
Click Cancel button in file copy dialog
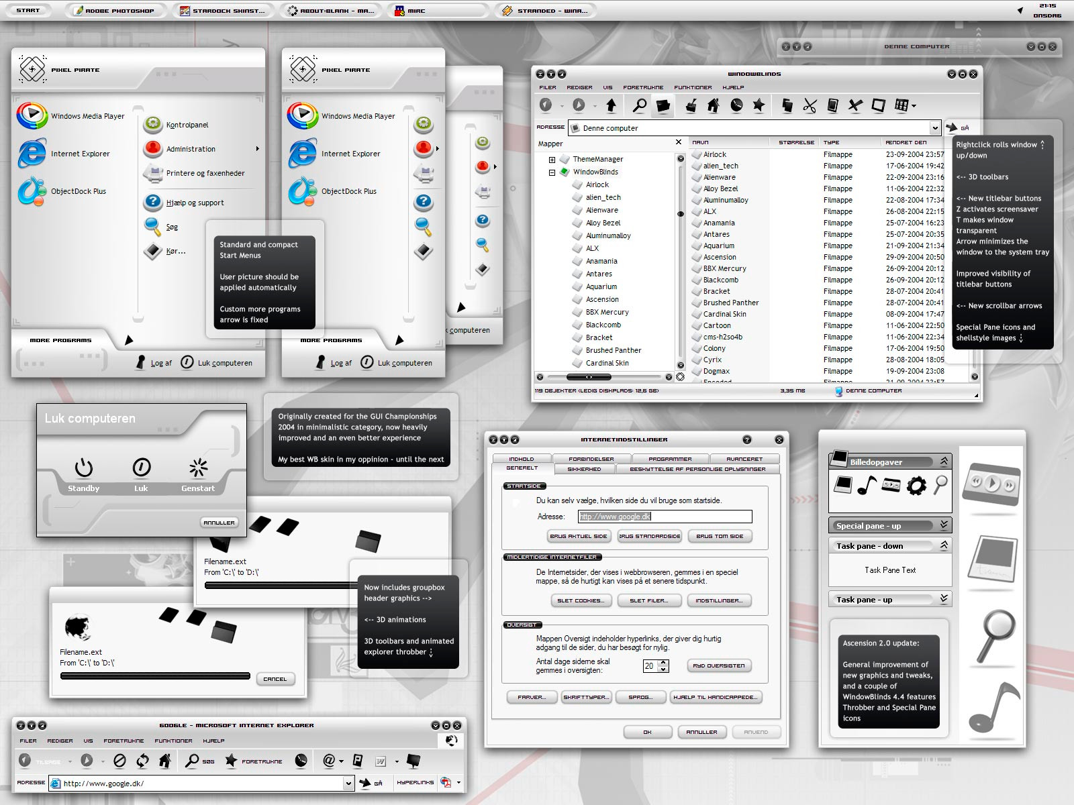point(275,679)
